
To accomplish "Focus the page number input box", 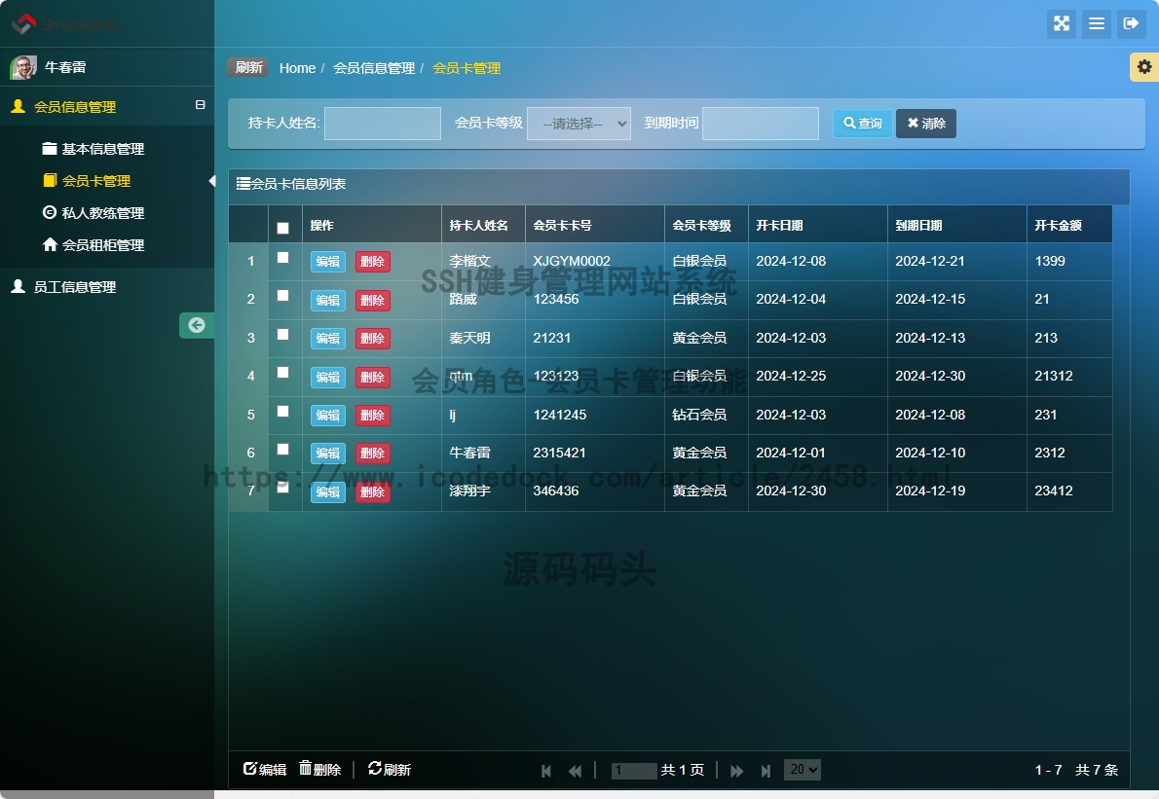I will pos(634,771).
